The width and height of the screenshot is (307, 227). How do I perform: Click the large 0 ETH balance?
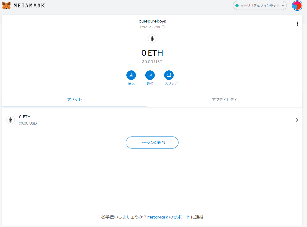pos(152,53)
